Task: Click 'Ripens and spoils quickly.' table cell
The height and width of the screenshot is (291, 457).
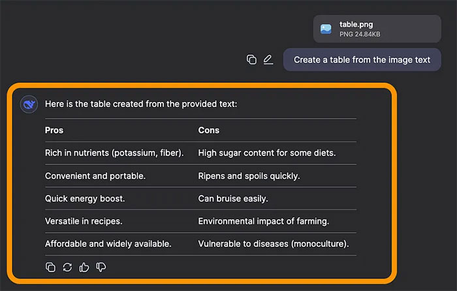Action: (249, 176)
